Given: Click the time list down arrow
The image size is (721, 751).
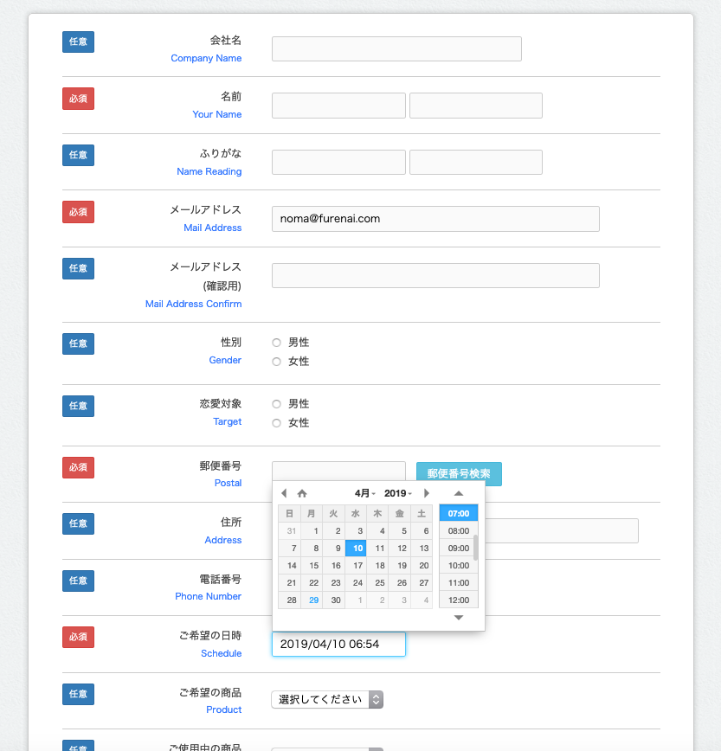Looking at the screenshot, I should click(x=459, y=618).
